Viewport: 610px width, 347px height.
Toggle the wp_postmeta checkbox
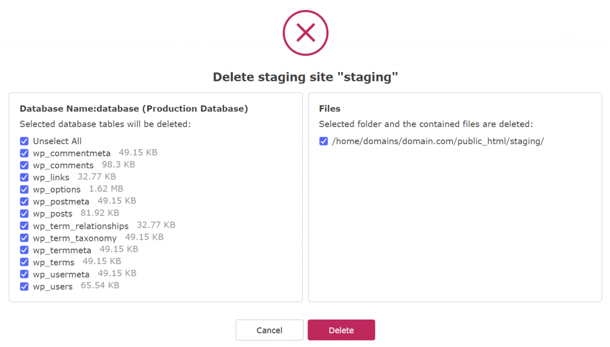(24, 202)
